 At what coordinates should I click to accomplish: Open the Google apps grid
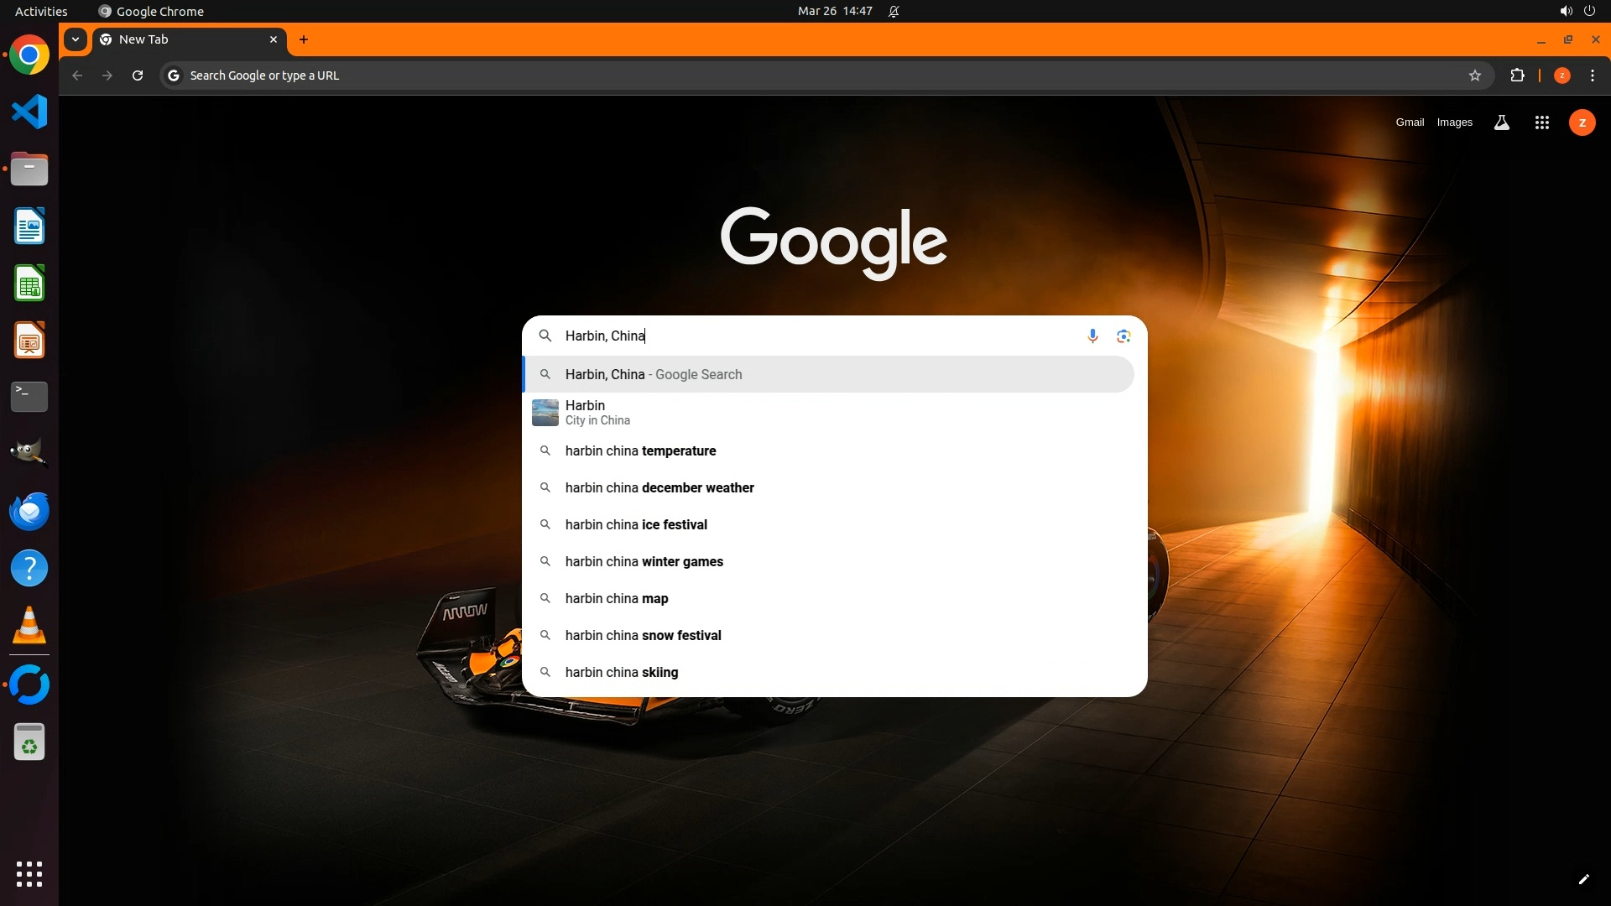tap(1541, 122)
